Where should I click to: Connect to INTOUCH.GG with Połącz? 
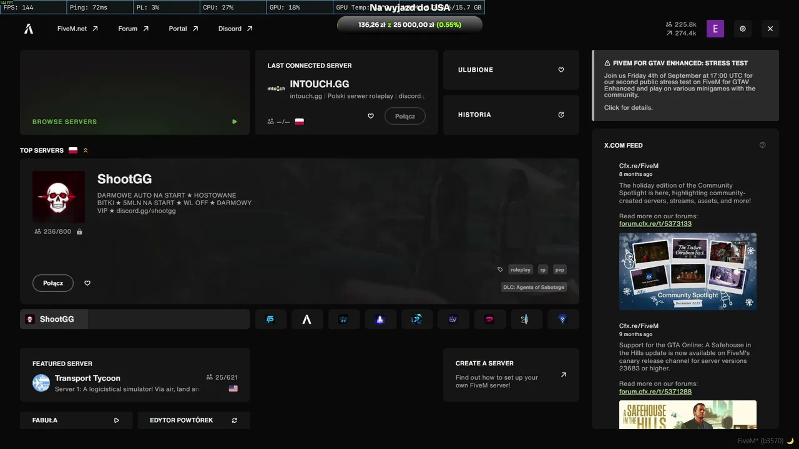click(405, 116)
